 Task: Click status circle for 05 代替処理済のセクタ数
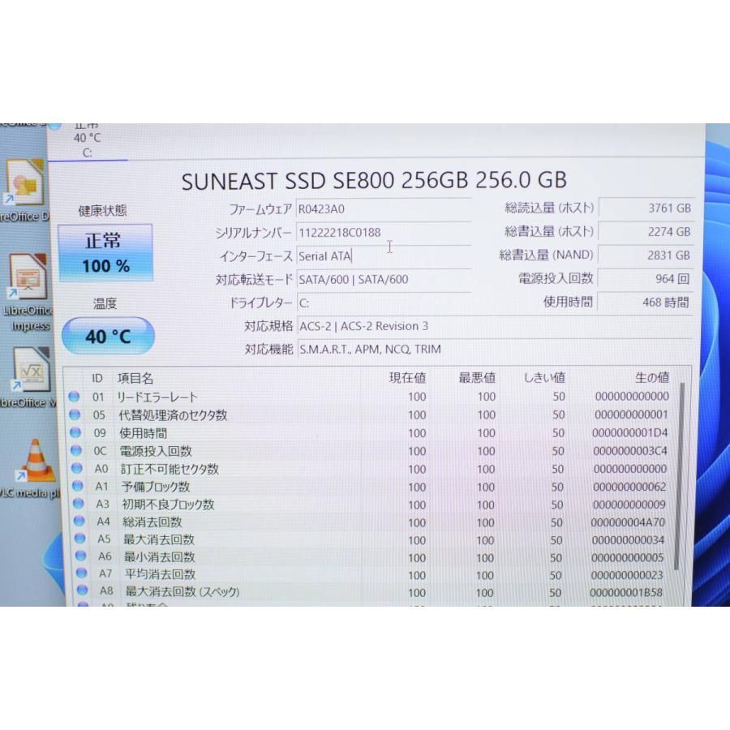(75, 414)
